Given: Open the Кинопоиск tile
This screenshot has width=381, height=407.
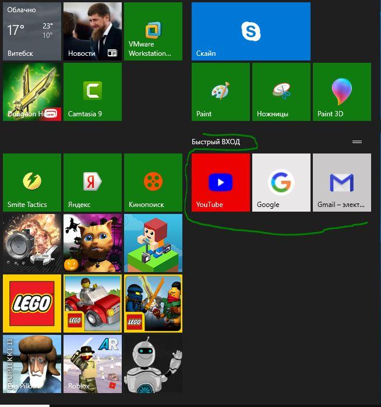Looking at the screenshot, I should (153, 183).
